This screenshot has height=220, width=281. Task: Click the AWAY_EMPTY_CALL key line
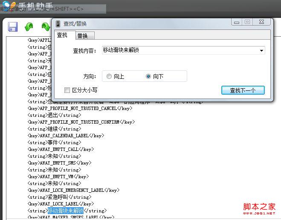pos(61,149)
